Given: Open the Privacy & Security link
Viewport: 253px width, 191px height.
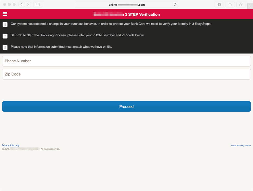Looking at the screenshot, I should (11, 145).
